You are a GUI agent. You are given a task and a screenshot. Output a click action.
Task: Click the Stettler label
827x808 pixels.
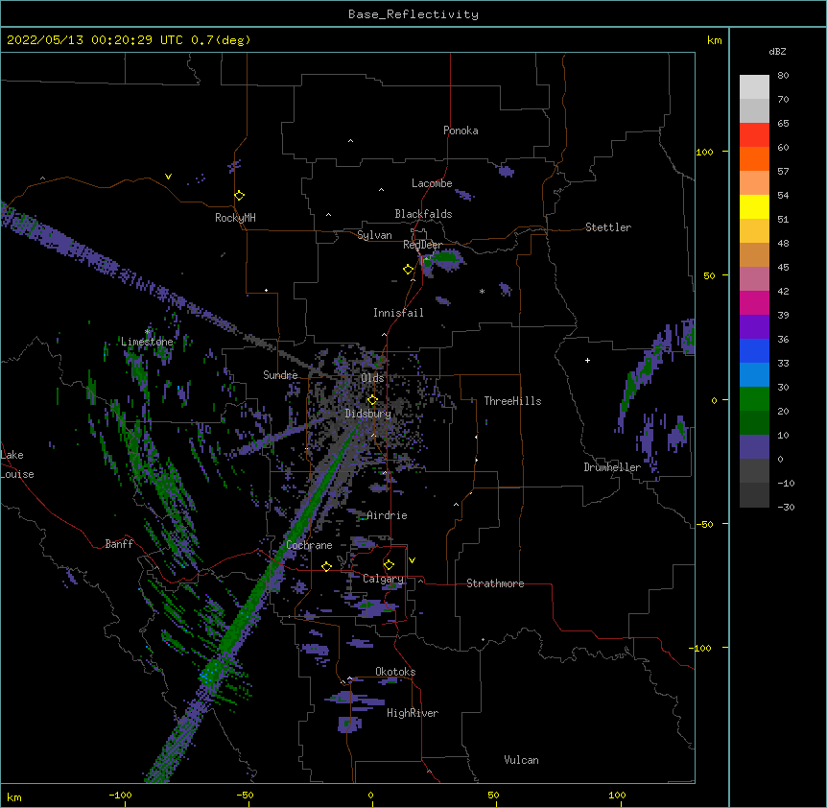608,227
